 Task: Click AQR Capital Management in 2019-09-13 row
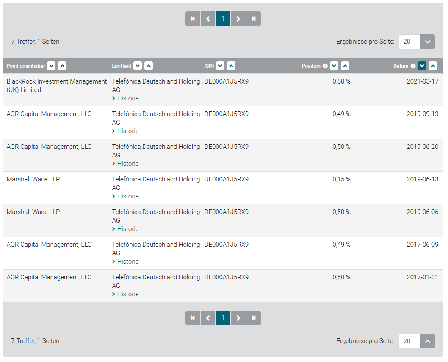click(49, 114)
